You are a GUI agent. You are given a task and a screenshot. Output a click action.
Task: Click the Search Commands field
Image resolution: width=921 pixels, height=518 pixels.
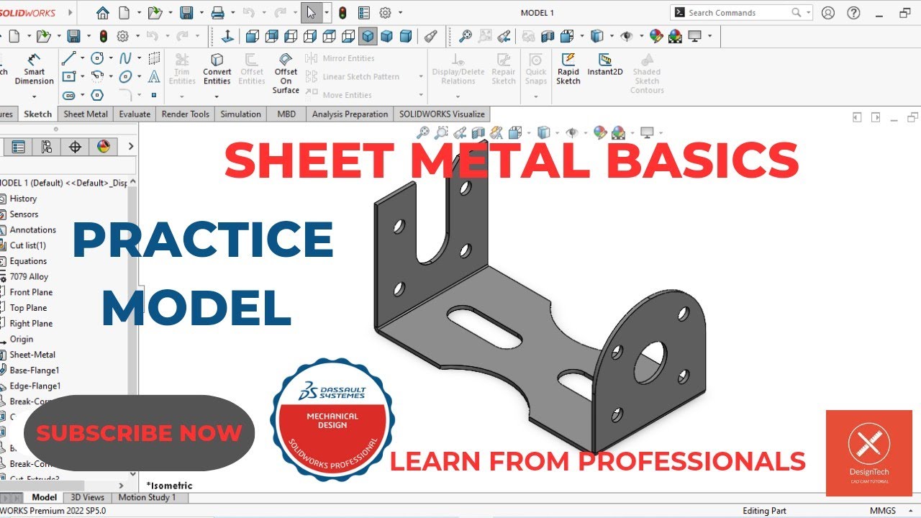click(741, 13)
